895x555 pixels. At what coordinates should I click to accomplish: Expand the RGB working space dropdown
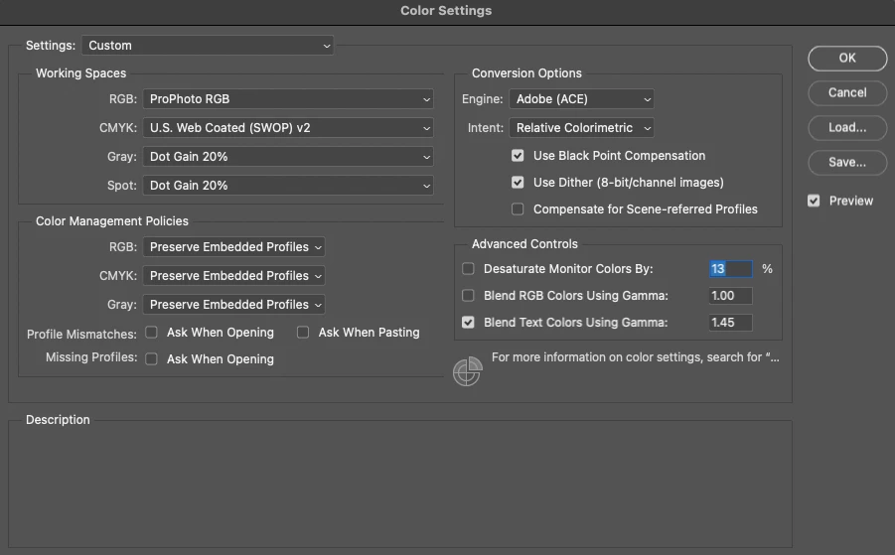click(289, 99)
